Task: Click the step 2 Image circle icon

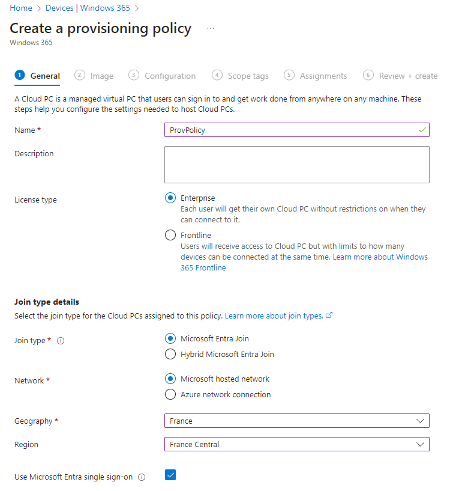Action: coord(79,75)
